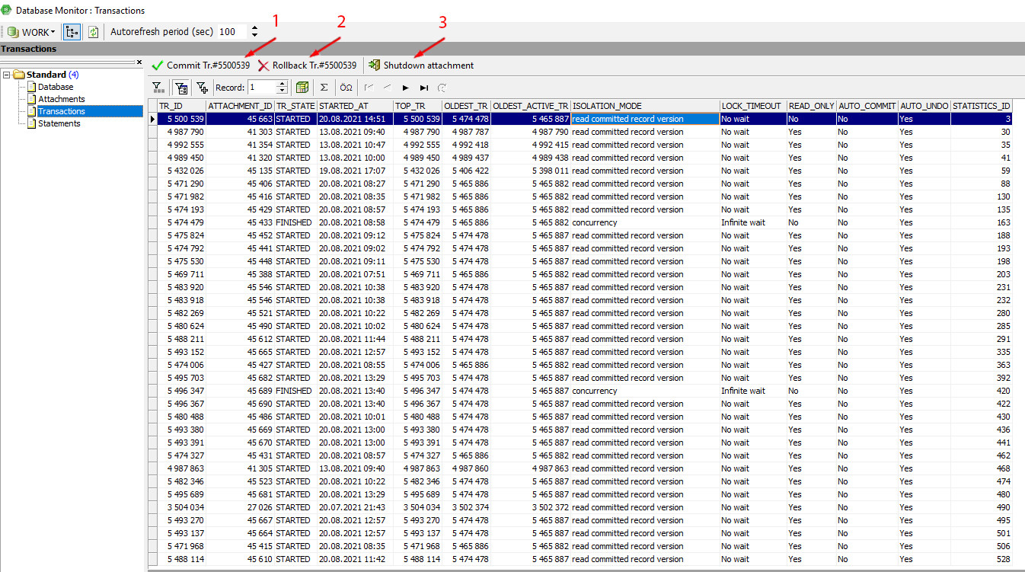Click OLDEST_ACTIVE_TR column header
Screen dimensions: 1025x572
tap(531, 106)
